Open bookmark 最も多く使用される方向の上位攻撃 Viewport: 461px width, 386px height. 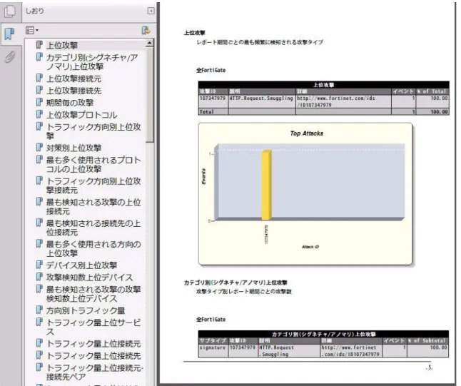(x=93, y=249)
